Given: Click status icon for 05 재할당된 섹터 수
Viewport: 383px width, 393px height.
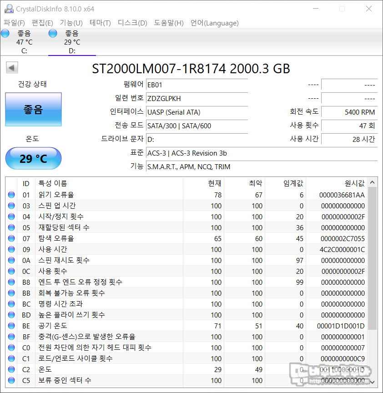Looking at the screenshot, I should (x=11, y=227).
